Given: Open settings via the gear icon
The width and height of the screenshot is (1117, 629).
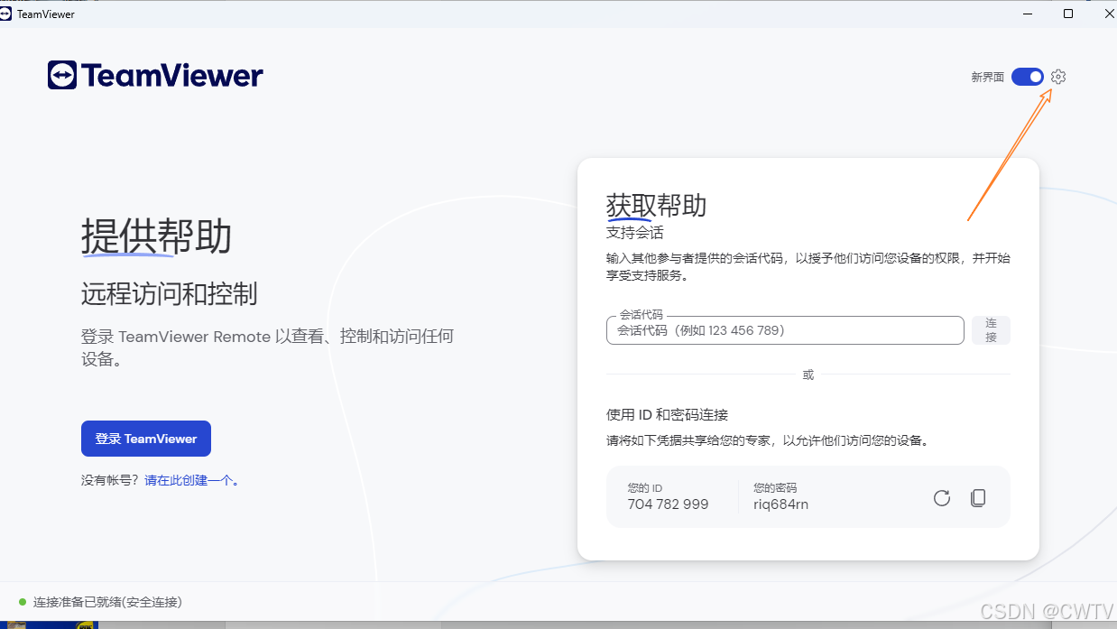Looking at the screenshot, I should (1058, 77).
